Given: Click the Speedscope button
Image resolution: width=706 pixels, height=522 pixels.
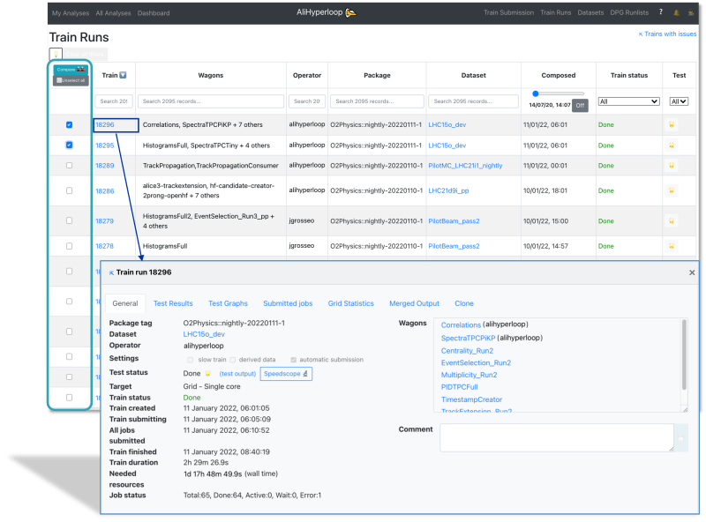Looking at the screenshot, I should 286,374.
